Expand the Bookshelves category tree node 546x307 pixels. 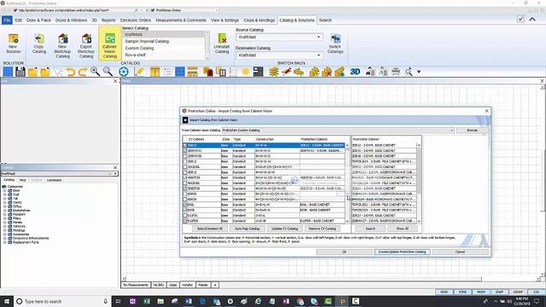5,211
